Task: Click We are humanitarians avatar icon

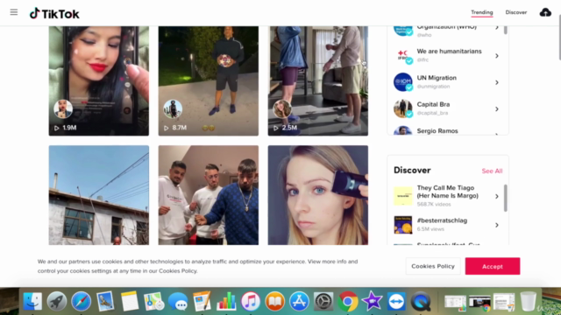Action: coord(403,56)
